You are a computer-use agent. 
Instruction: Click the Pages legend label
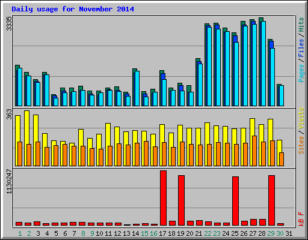click(301, 73)
